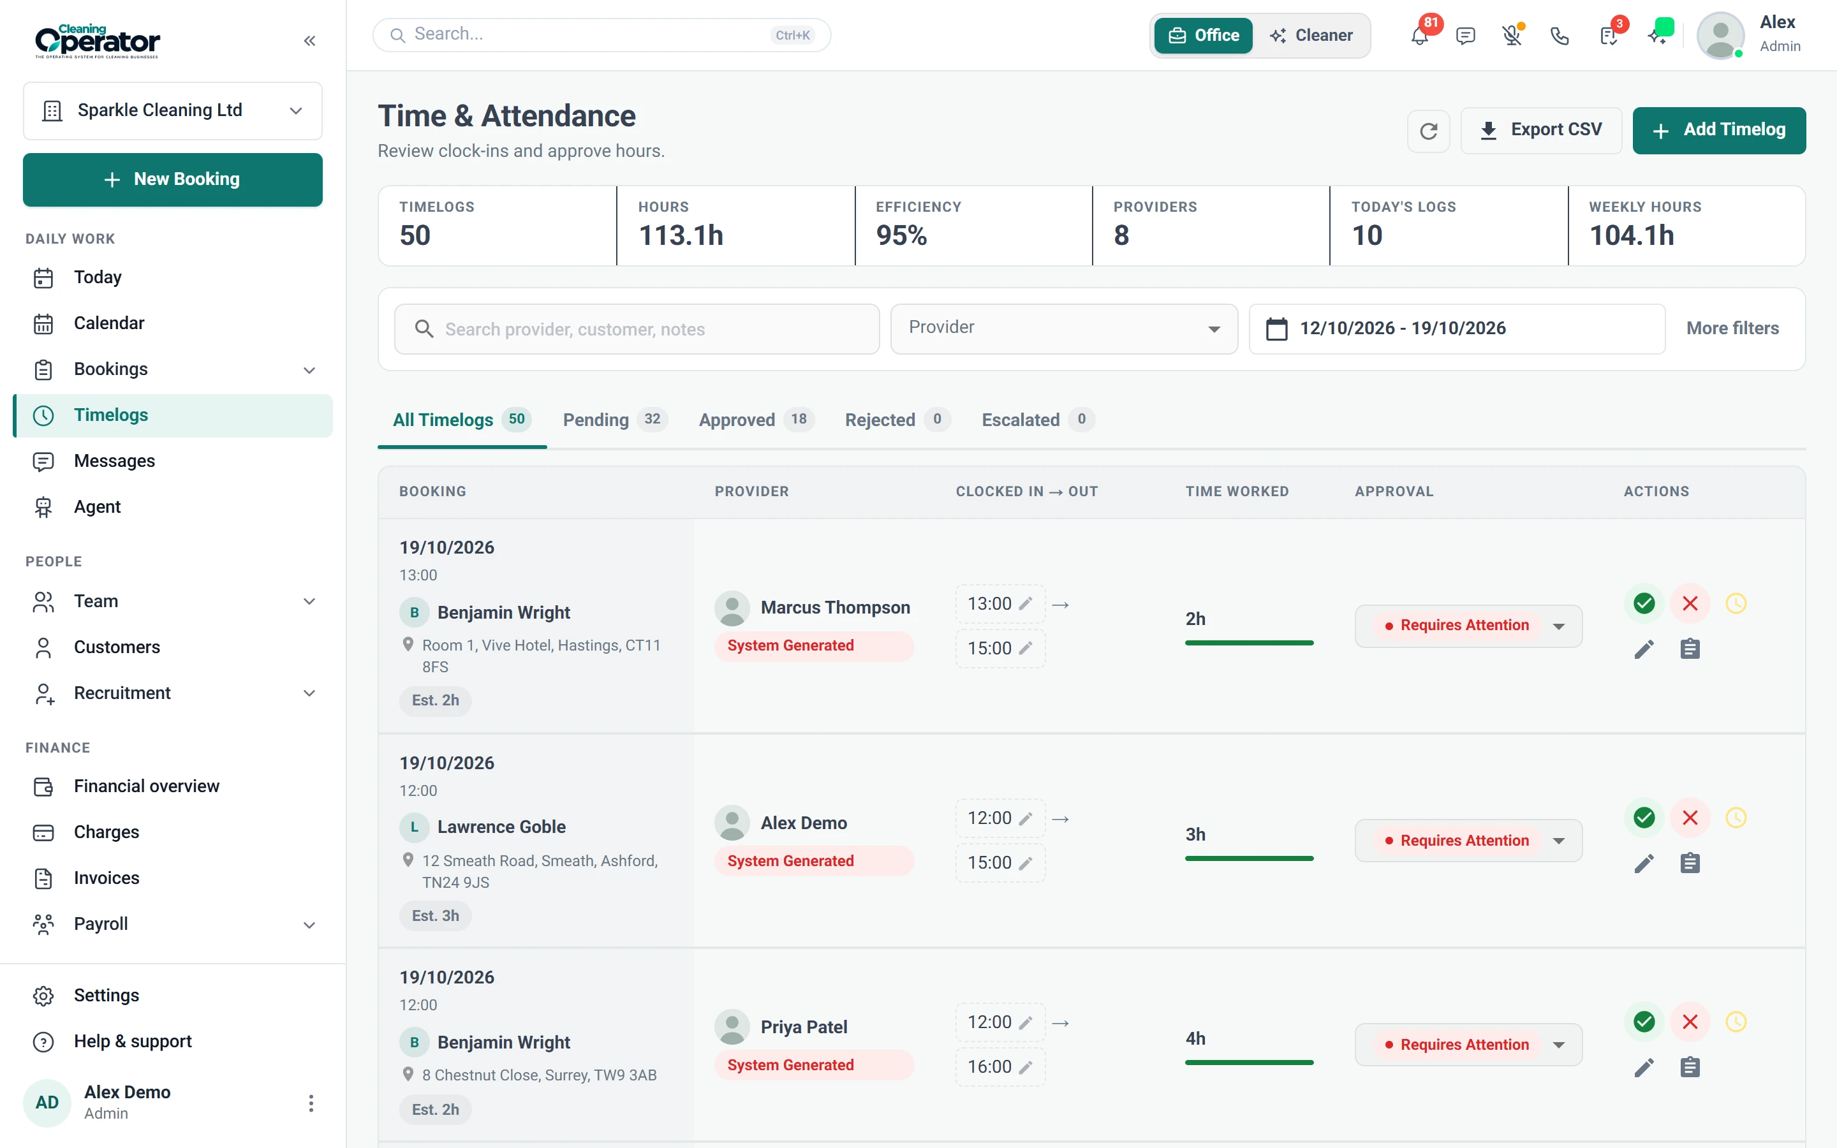Open Sparkle Cleaning Ltd company dropdown
1837x1148 pixels.
coord(173,111)
